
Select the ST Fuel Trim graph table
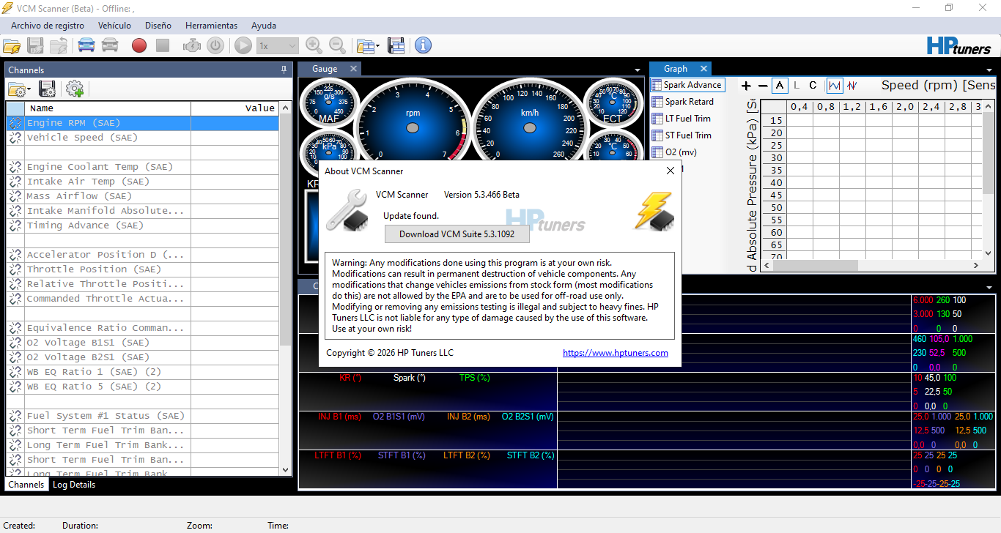(x=681, y=135)
